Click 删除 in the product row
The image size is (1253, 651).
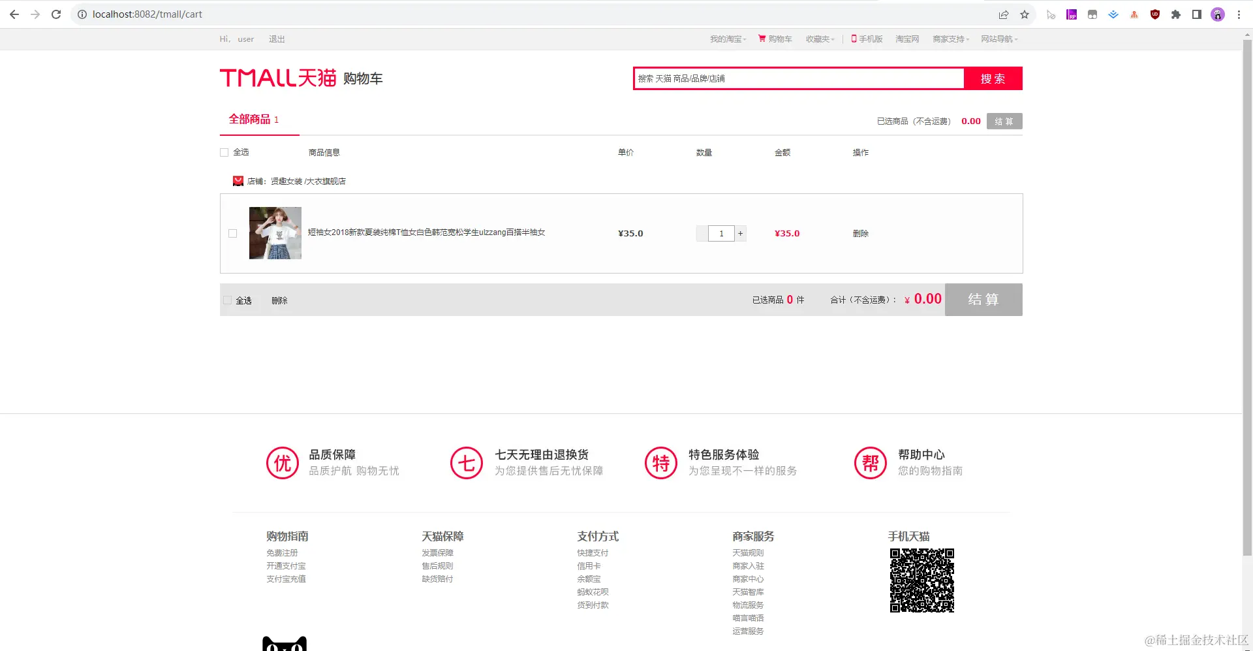(x=861, y=233)
